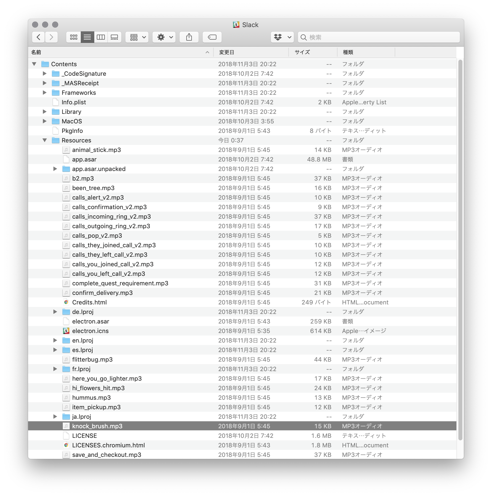Viewport: 492px width, 496px height.
Task: Expand the app.asar.unpacked folder
Action: (x=55, y=169)
